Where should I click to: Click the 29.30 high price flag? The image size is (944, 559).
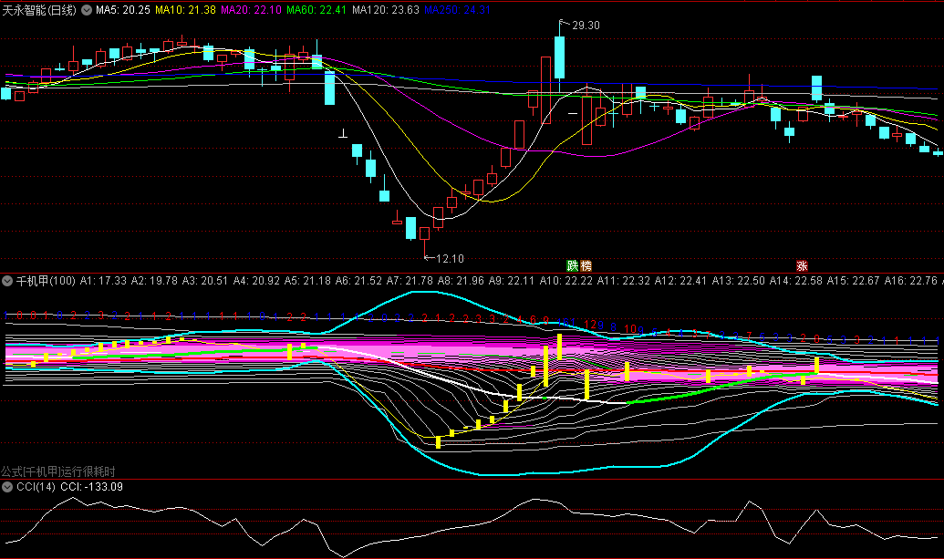click(585, 26)
